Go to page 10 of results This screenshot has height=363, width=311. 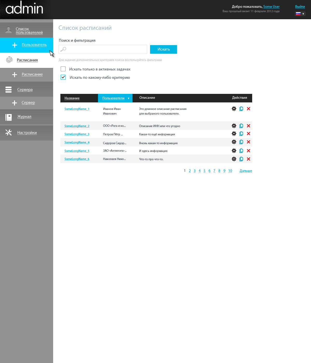point(230,171)
